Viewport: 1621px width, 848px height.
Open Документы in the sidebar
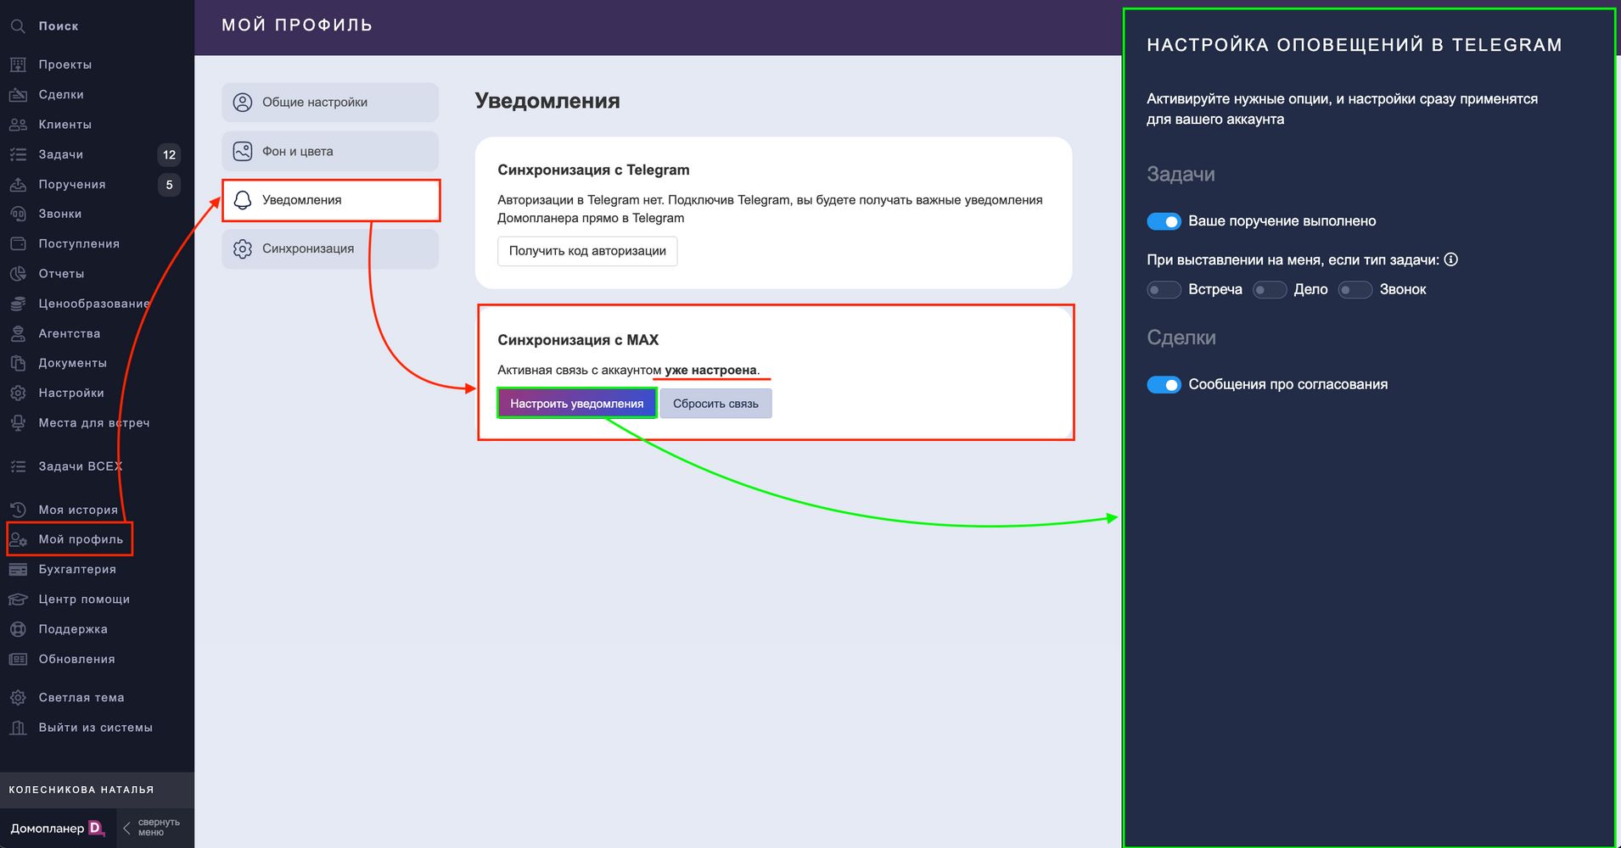pos(72,363)
